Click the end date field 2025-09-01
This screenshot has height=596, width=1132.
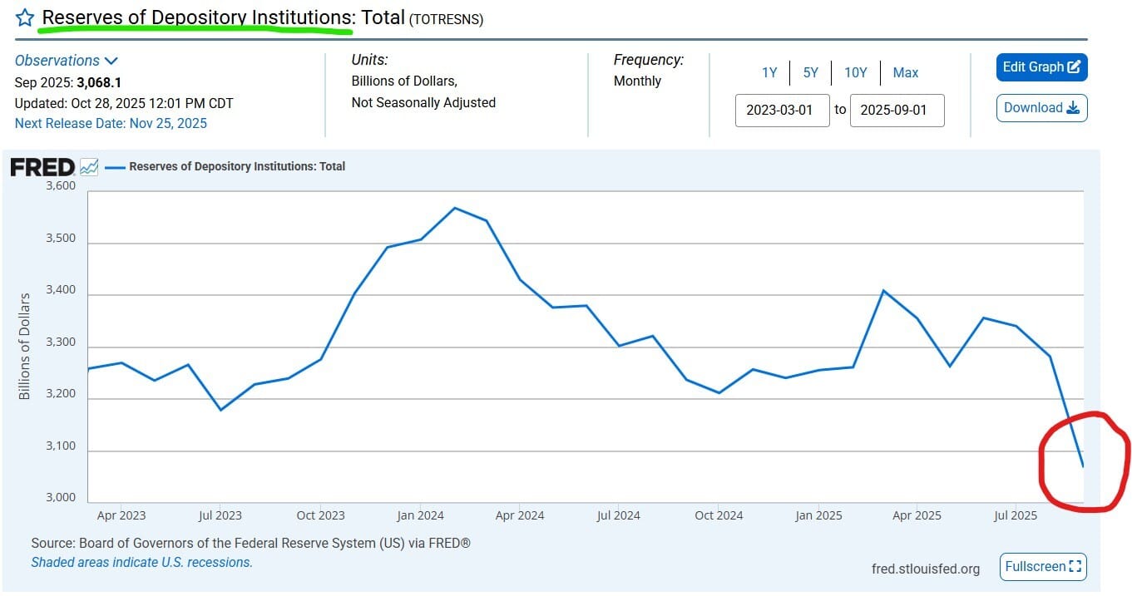tap(897, 111)
